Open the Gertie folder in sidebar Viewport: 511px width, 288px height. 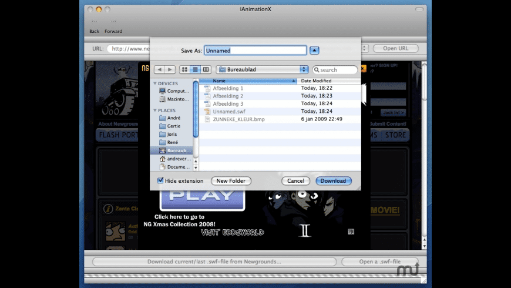170,126
